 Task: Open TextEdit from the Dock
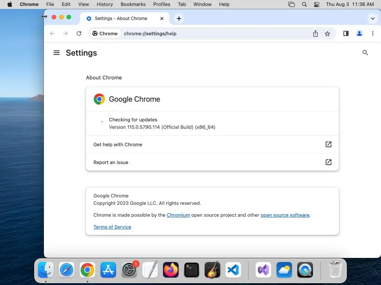pyautogui.click(x=150, y=270)
